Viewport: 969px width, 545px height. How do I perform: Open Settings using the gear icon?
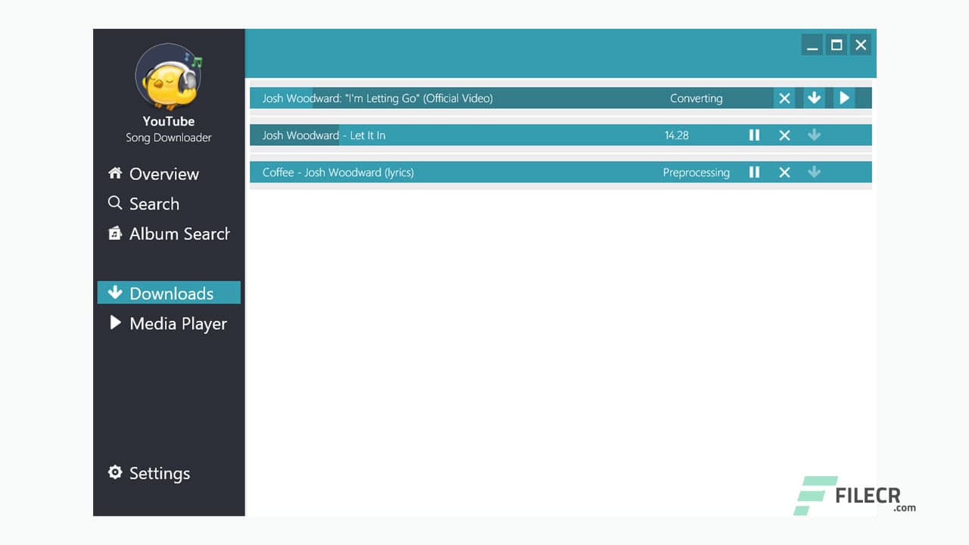[x=115, y=472]
